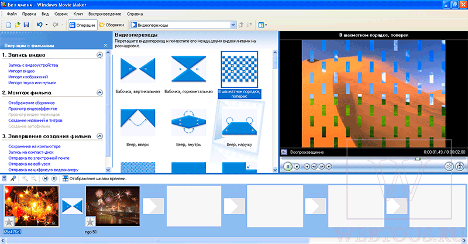Open project with the folder icon

click(x=18, y=25)
